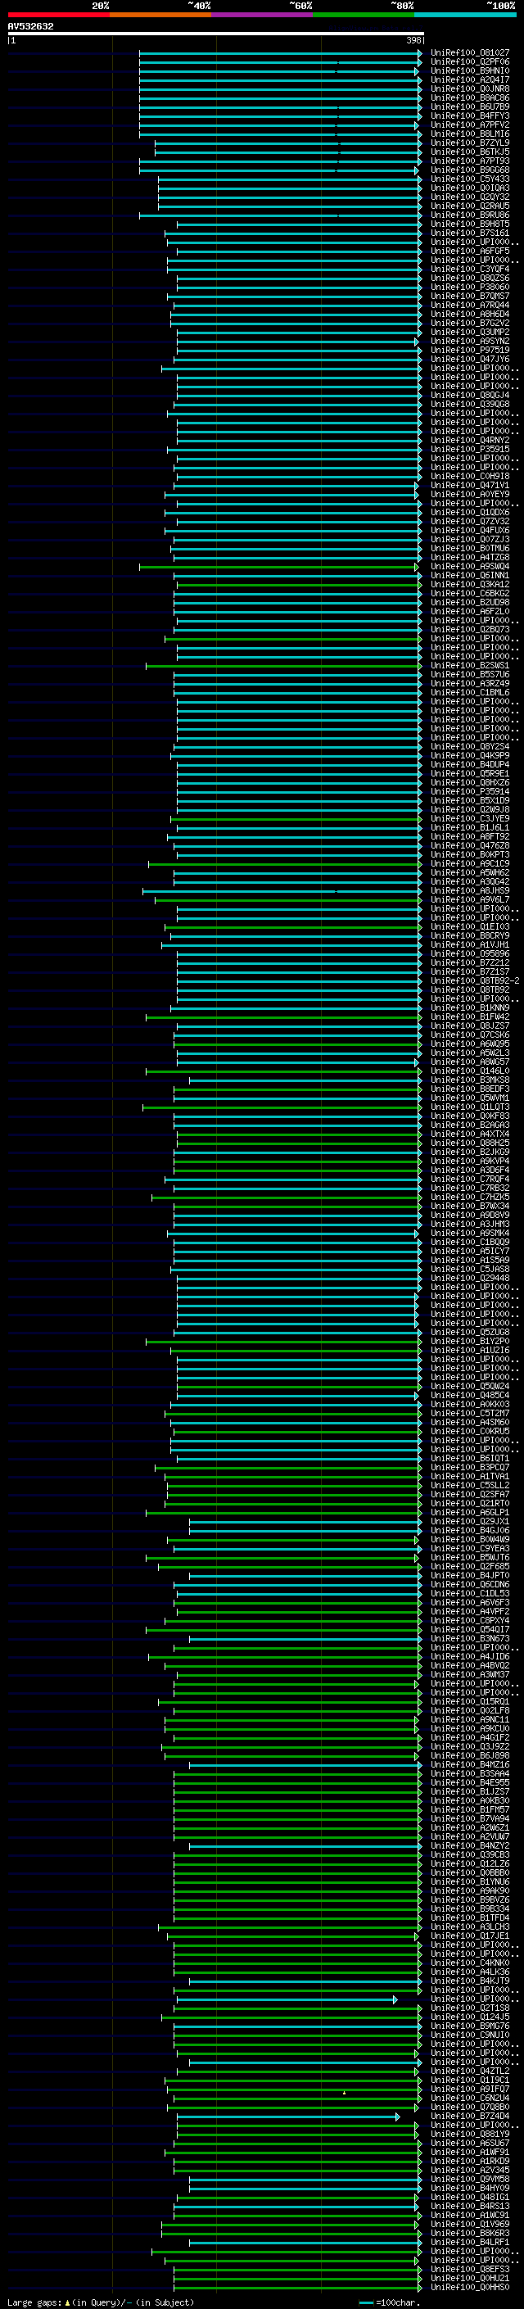Select hit label UniRef100_C0KRU5
Image resolution: width=524 pixels, height=2309 pixels.
click(x=470, y=1431)
